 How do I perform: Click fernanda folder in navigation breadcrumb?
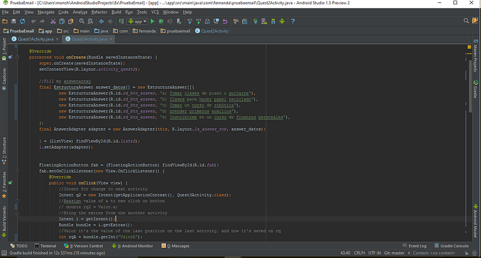[x=144, y=31]
